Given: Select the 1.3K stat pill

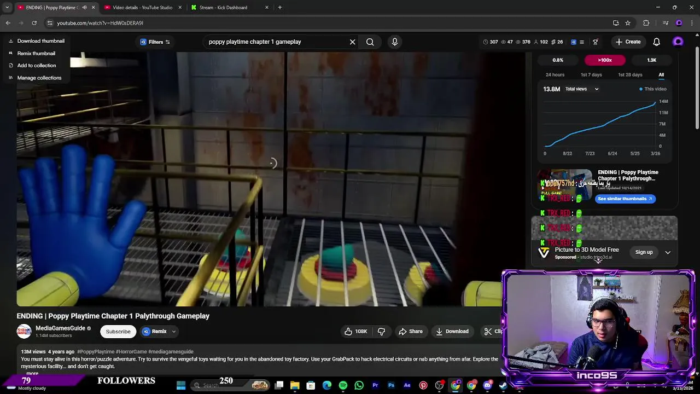Looking at the screenshot, I should click(x=652, y=60).
